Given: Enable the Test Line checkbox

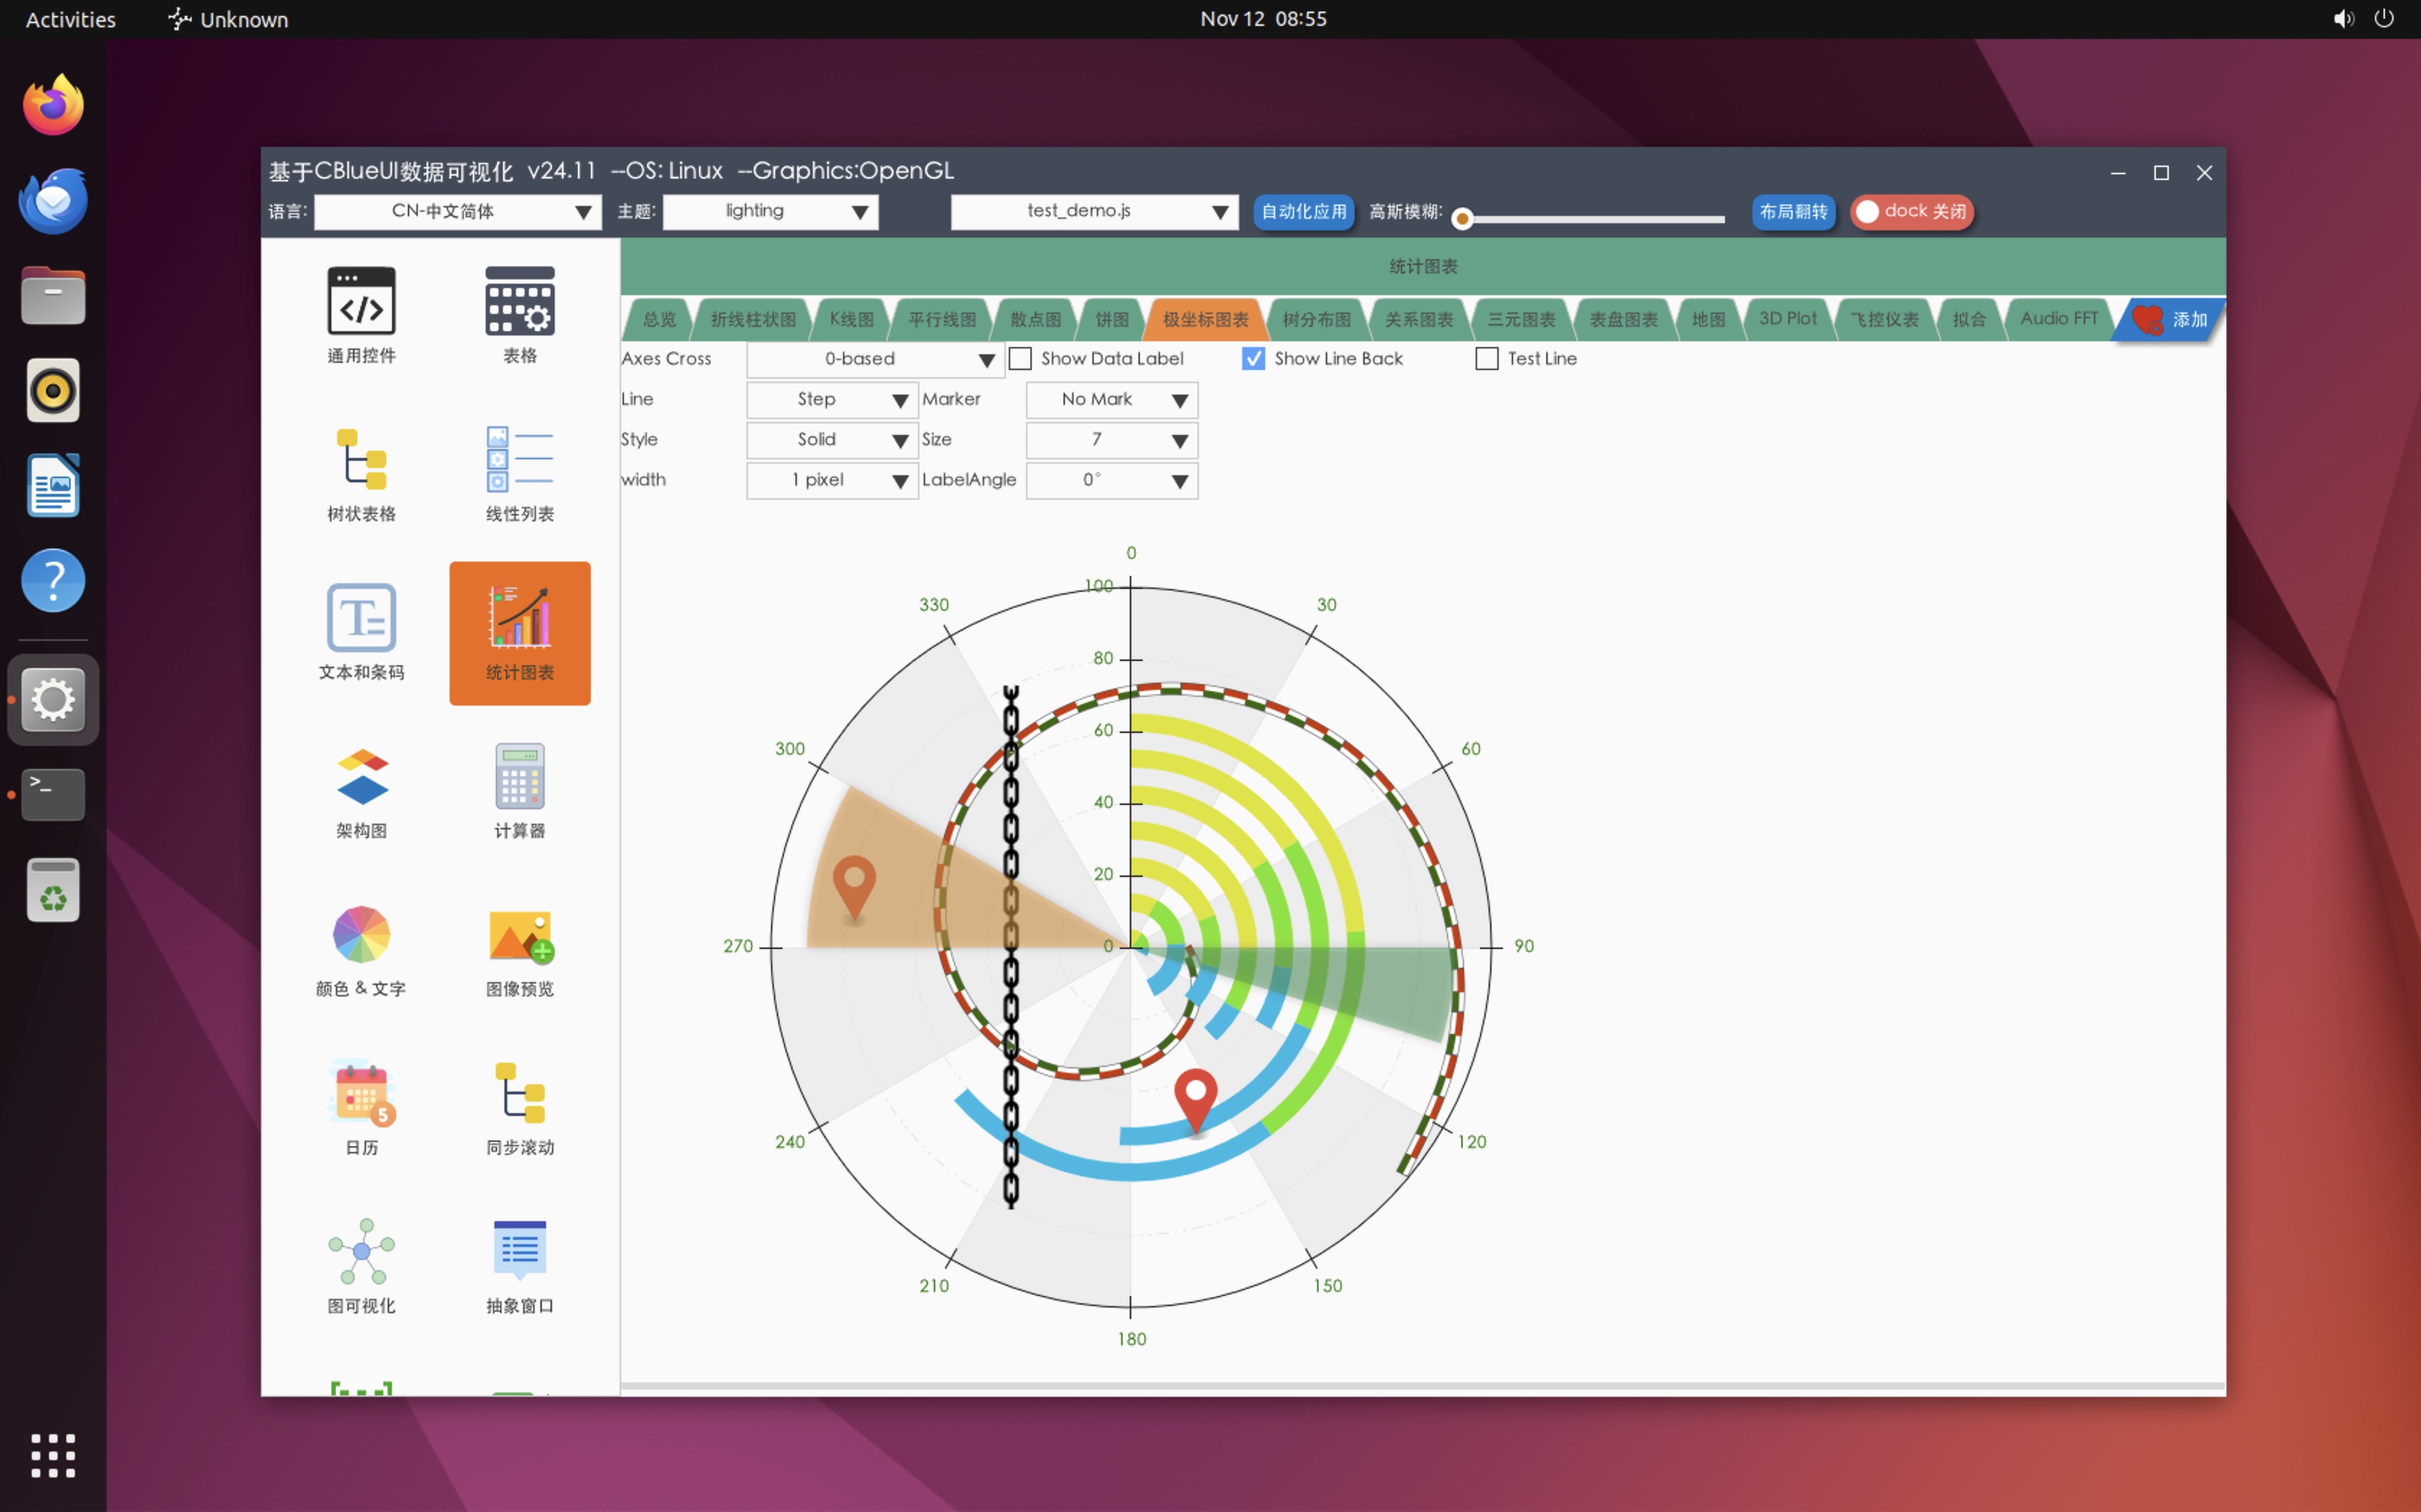Looking at the screenshot, I should point(1486,358).
